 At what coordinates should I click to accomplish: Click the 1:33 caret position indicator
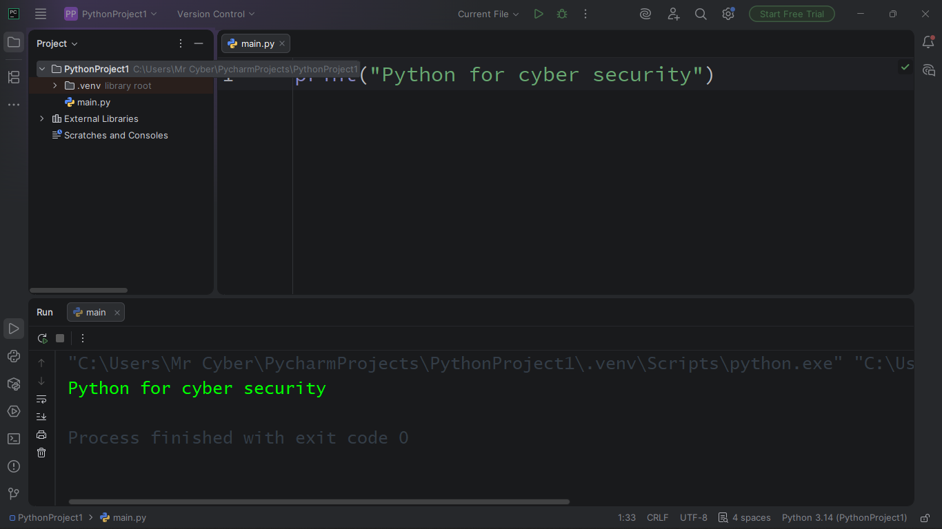coord(627,517)
